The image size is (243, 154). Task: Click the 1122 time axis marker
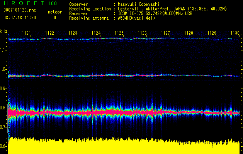49,33
